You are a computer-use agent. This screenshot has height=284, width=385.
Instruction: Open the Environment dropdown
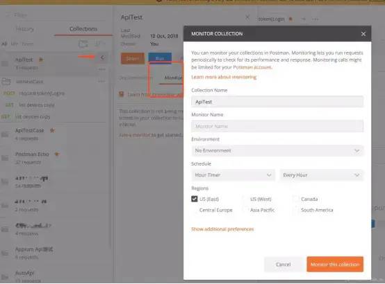[x=277, y=150]
